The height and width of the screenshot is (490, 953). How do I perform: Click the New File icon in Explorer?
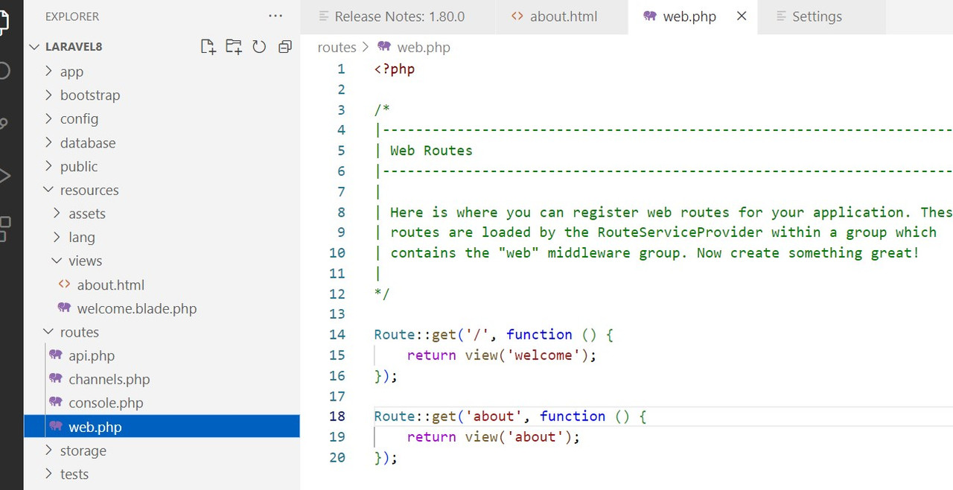point(208,47)
